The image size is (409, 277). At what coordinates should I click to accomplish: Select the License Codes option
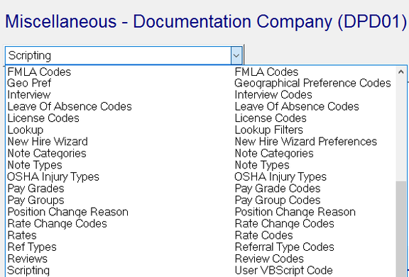point(200,118)
